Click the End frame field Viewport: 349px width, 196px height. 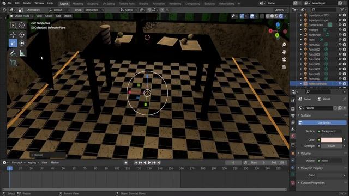[278, 163]
